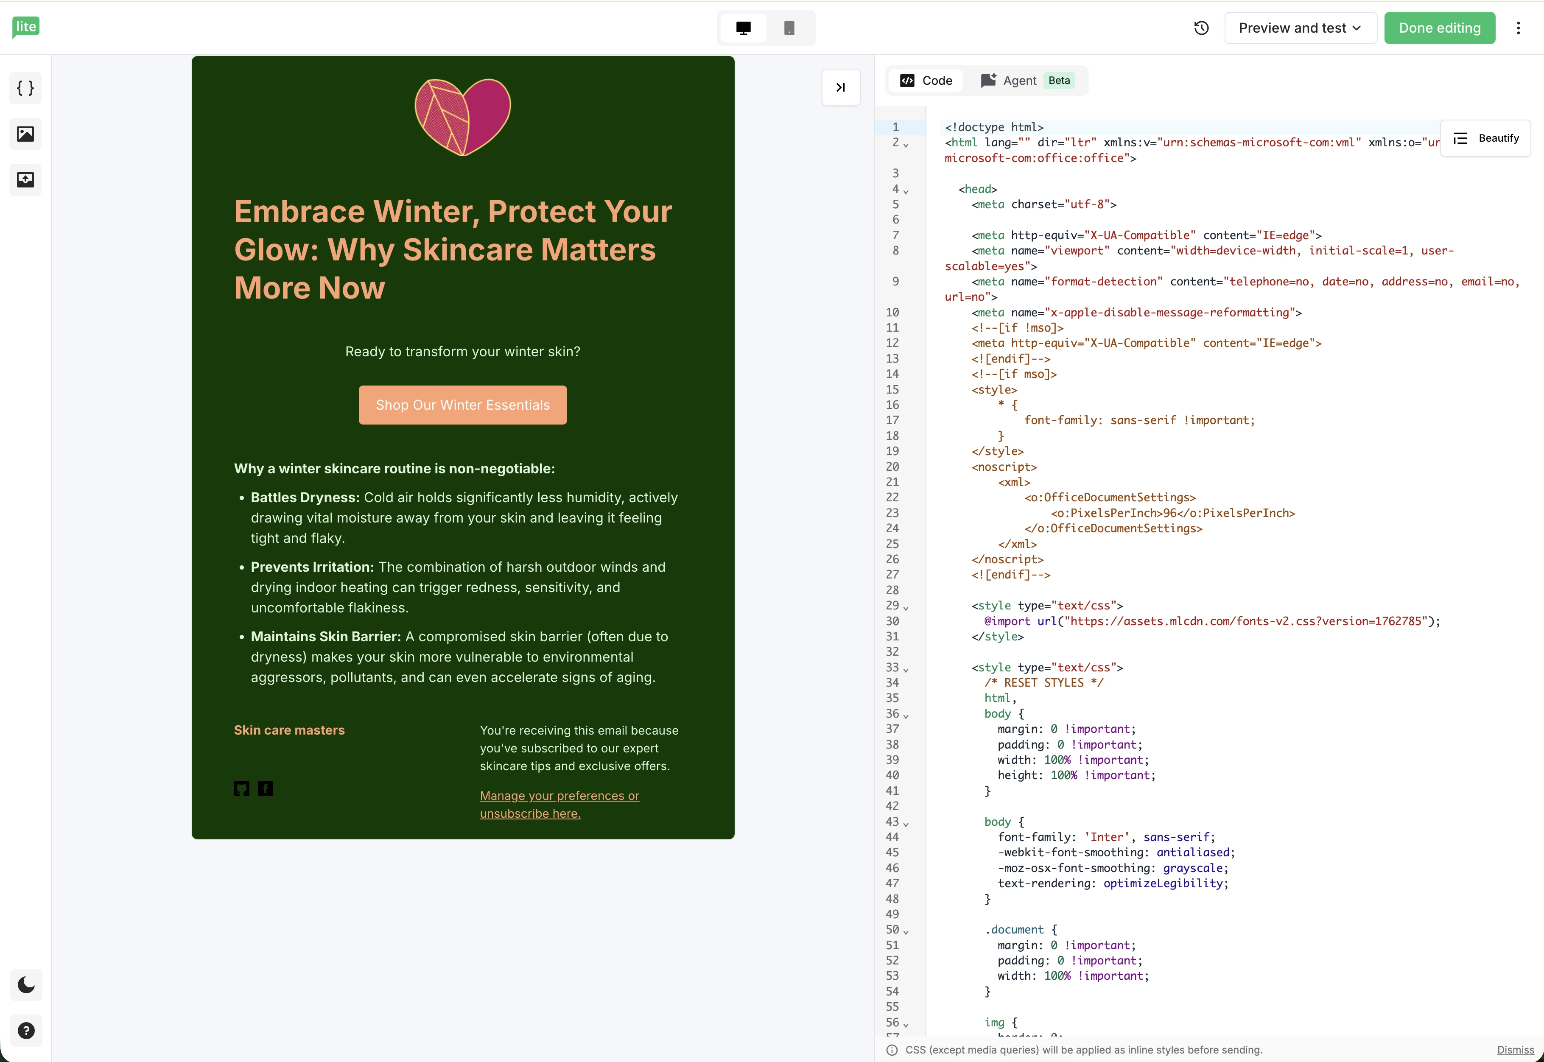Open Preview and test dropdown

(x=1300, y=28)
